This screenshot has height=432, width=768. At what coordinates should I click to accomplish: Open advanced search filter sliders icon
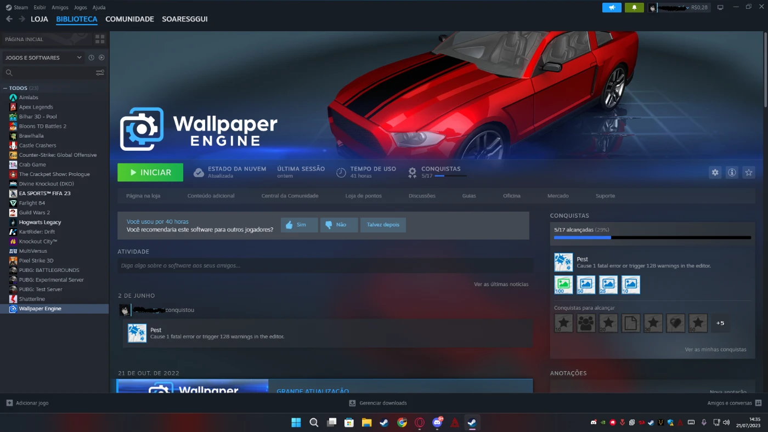tap(100, 72)
